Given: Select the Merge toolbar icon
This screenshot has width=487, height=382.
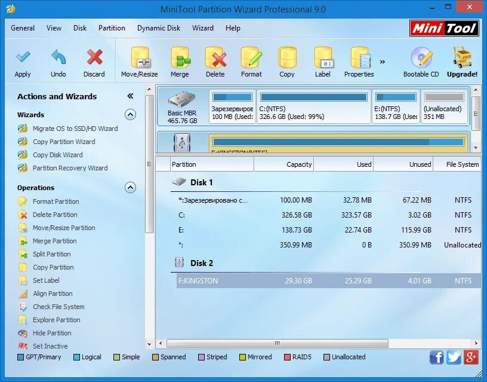Looking at the screenshot, I should click(x=180, y=57).
